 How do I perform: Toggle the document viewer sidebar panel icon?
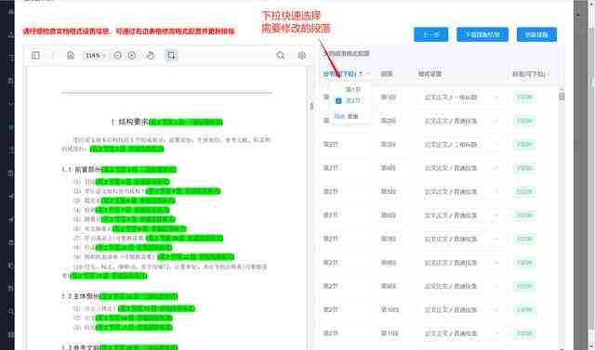coord(35,56)
